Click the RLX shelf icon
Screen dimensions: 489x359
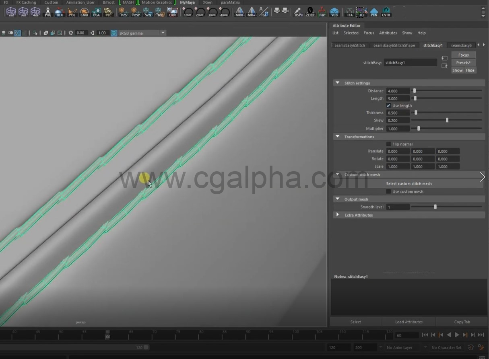pos(60,12)
